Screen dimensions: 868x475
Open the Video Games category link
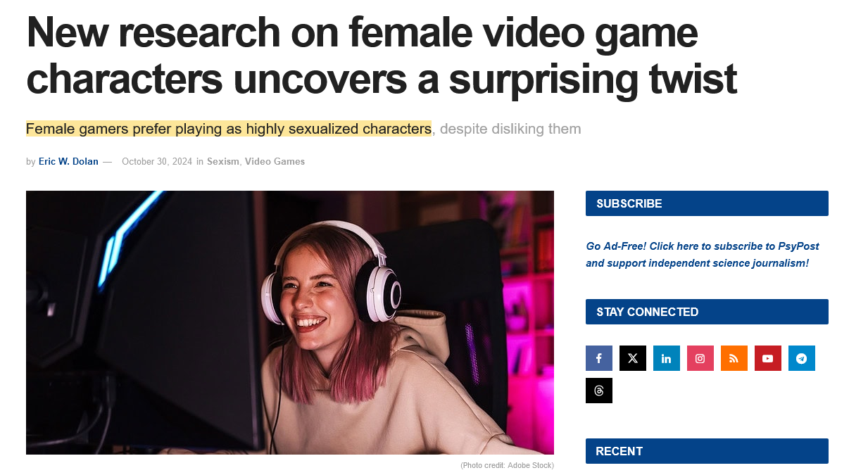pos(275,162)
